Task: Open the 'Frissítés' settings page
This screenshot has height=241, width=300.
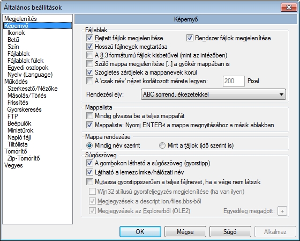Action: point(18,103)
